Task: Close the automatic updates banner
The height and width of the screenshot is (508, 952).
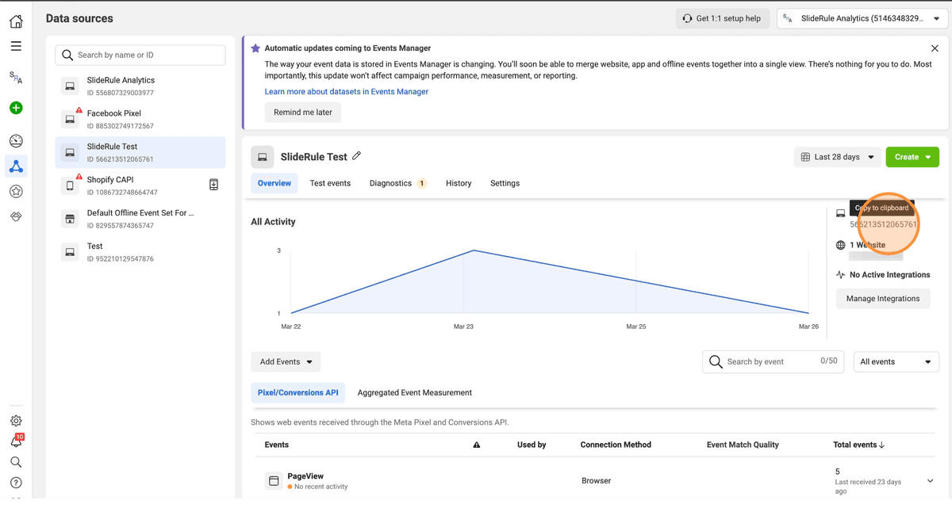Action: [x=935, y=49]
